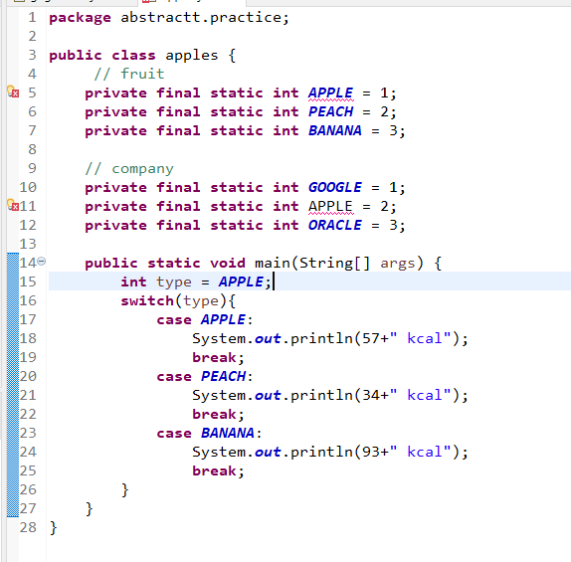Click the error quick-fix marker on line 5
This screenshot has height=562, width=571.
pos(13,92)
